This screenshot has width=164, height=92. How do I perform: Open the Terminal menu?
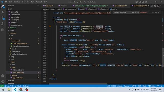pyautogui.click(x=39, y=2)
